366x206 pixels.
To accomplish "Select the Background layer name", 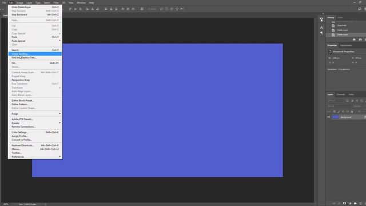I will (346, 117).
